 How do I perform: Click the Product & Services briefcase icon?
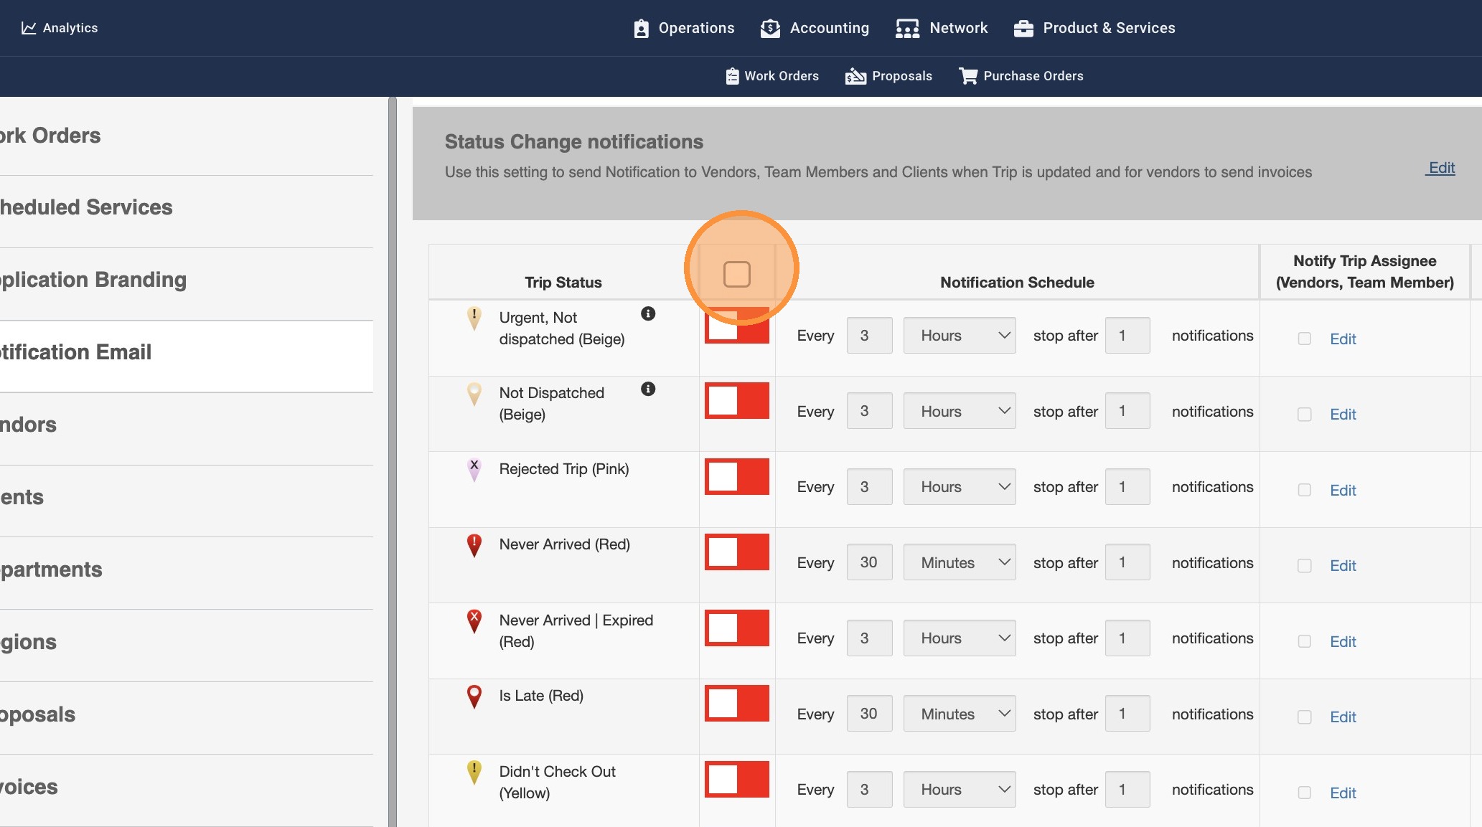click(x=1023, y=28)
